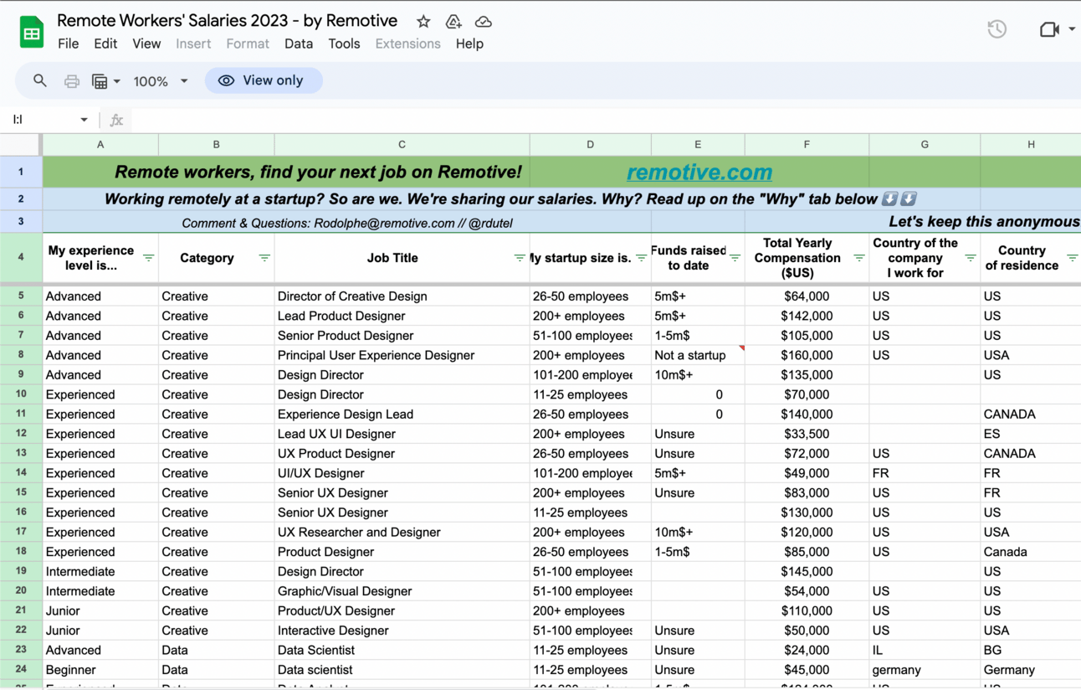This screenshot has width=1081, height=690.
Task: Click the Data Scientist cell in row 23
Action: (x=402, y=651)
